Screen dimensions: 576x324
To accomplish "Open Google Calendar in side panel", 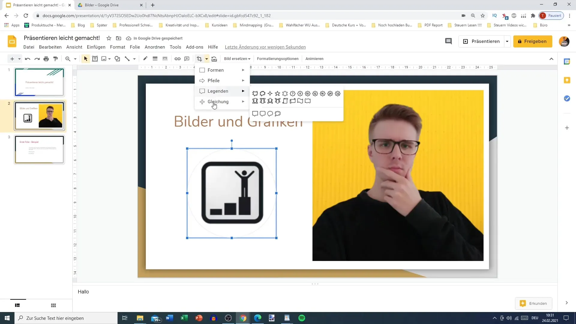I will 567,61.
